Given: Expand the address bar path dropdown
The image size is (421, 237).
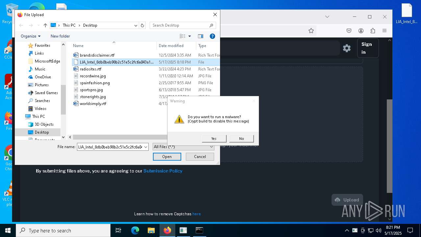Looking at the screenshot, I should [136, 25].
